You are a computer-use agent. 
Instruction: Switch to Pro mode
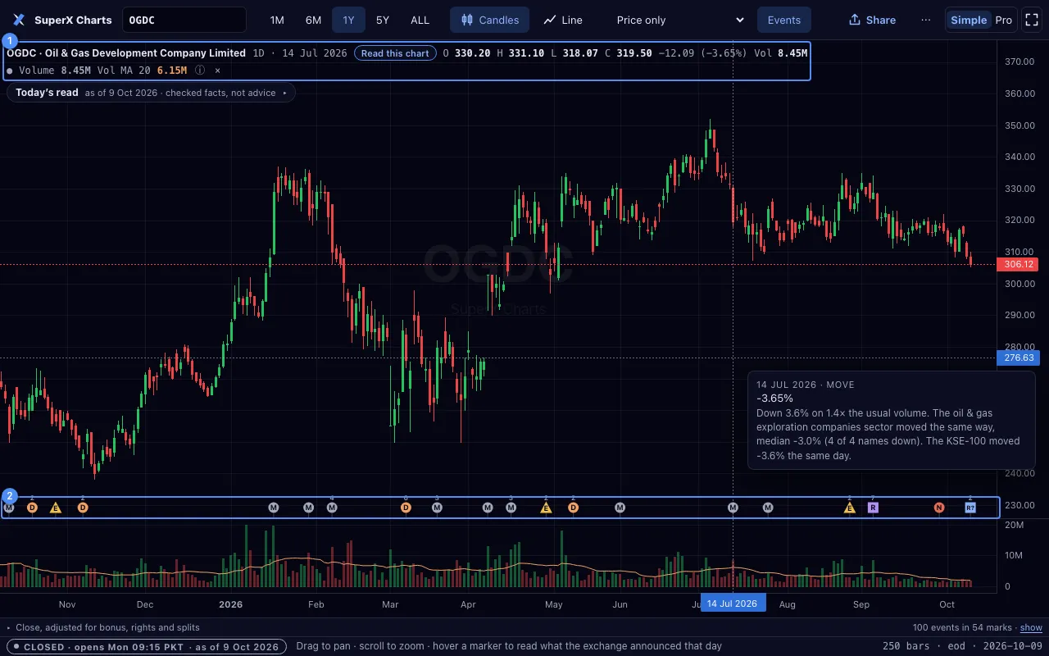click(x=1004, y=20)
